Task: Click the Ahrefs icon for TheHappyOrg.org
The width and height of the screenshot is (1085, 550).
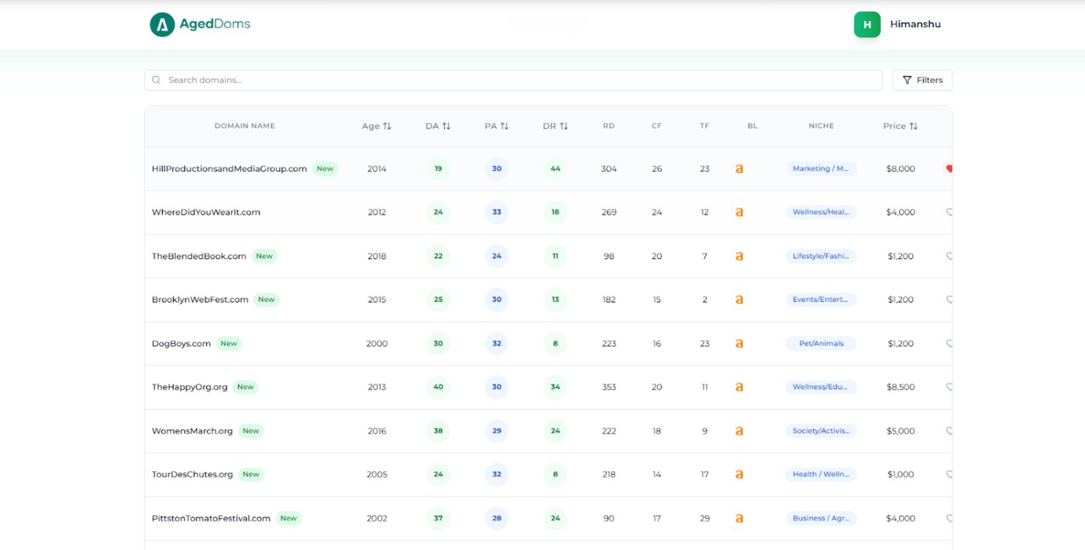Action: (x=739, y=387)
